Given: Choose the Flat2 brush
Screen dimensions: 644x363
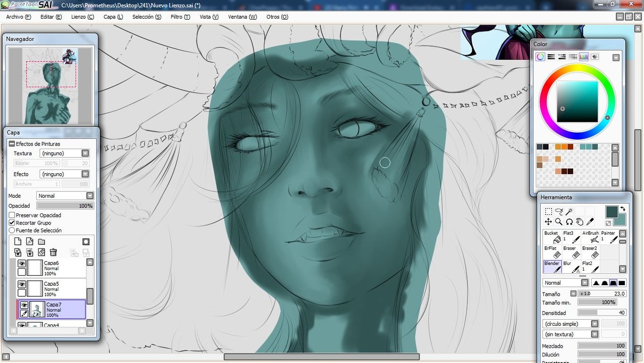Looking at the screenshot, I should click(591, 267).
